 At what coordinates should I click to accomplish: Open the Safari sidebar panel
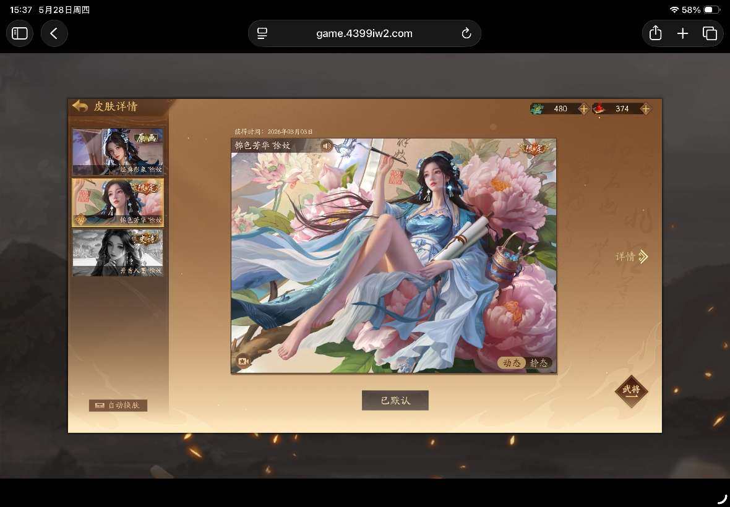pyautogui.click(x=20, y=33)
